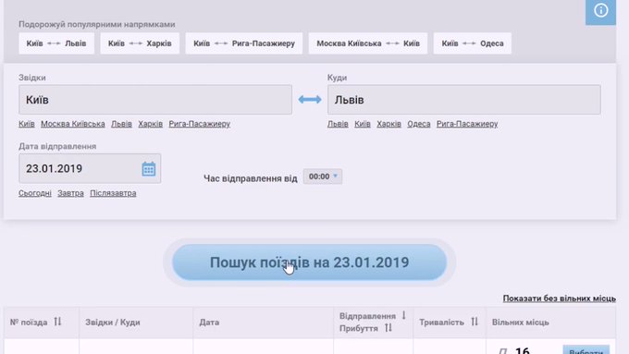Open the calendar date picker icon
The width and height of the screenshot is (629, 354).
tap(148, 169)
